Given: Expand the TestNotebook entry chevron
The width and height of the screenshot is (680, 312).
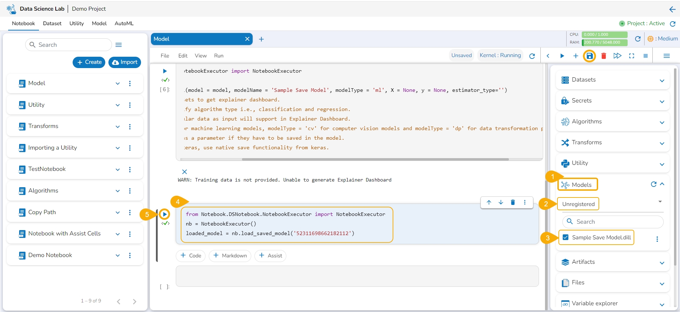Looking at the screenshot, I should click(118, 169).
